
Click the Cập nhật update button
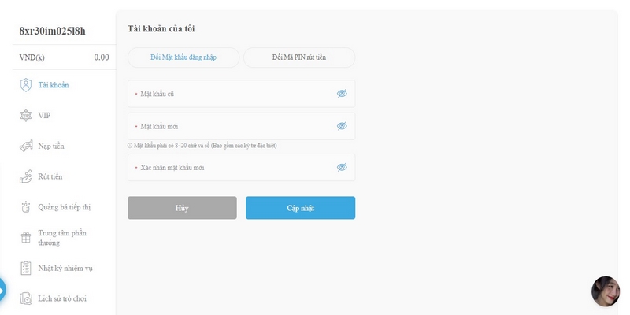coord(301,208)
